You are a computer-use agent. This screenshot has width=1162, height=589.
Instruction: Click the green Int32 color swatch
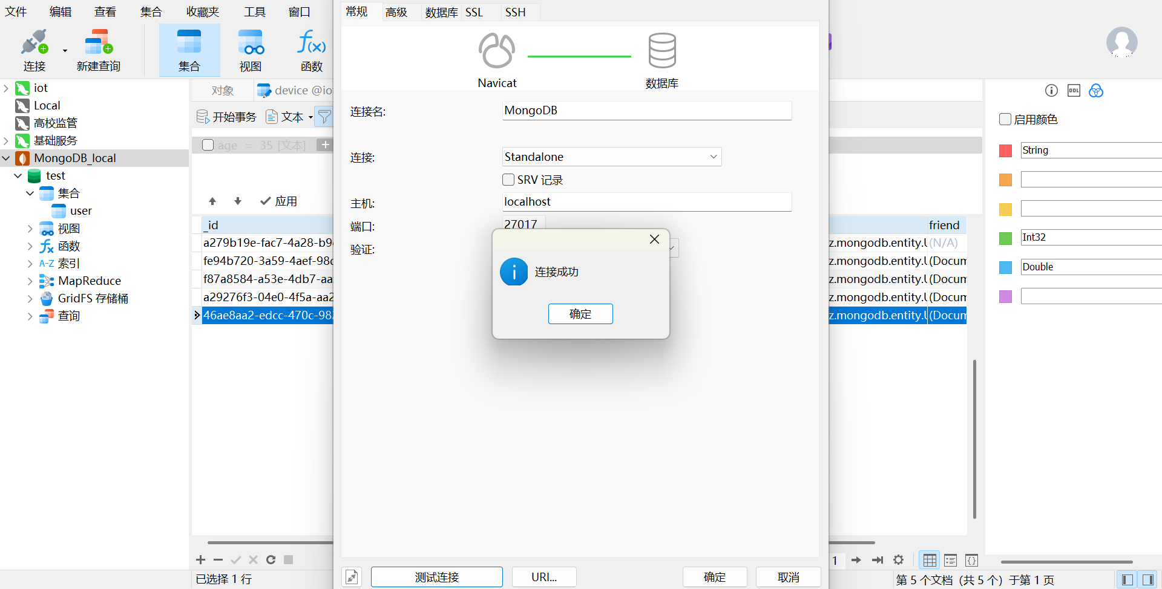point(1006,238)
